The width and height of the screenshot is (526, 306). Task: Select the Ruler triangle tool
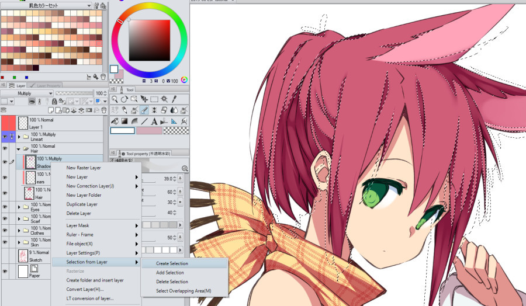pos(174,121)
